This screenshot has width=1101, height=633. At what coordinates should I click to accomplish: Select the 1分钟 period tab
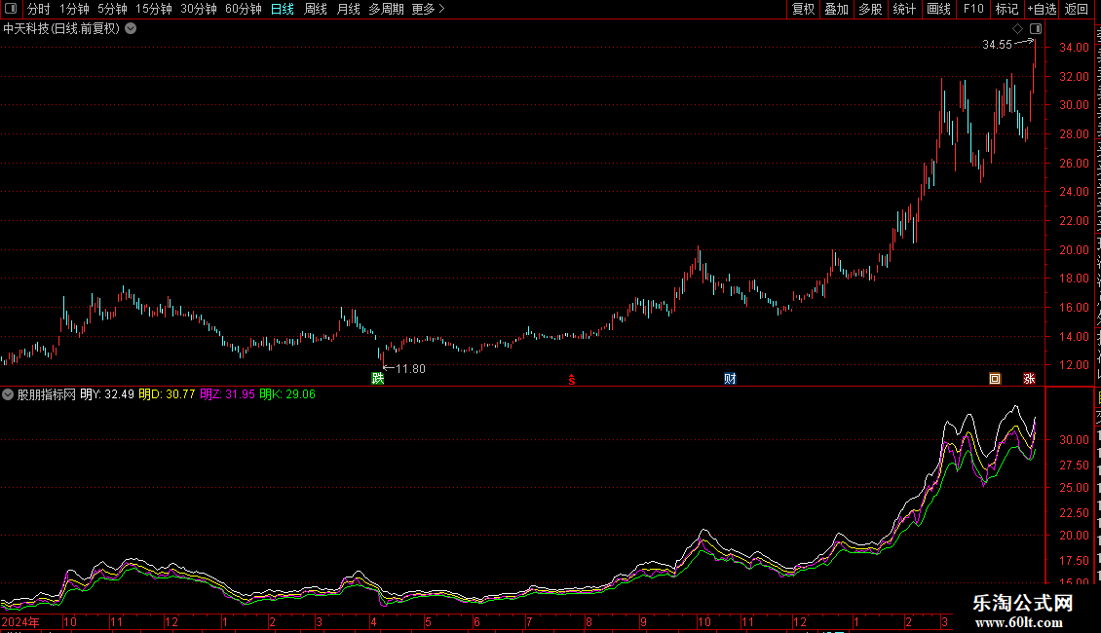(x=74, y=9)
